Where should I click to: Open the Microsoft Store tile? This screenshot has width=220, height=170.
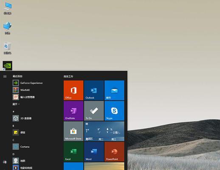click(x=73, y=131)
